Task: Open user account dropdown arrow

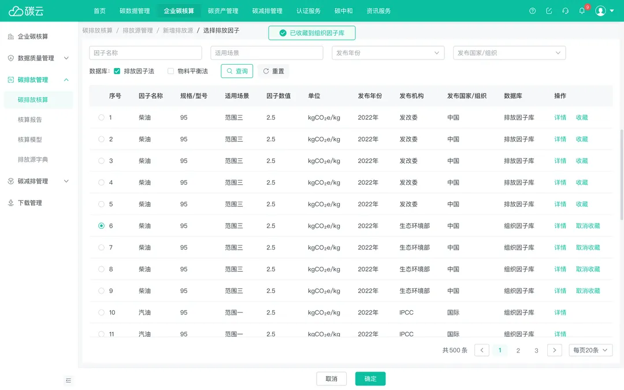Action: pyautogui.click(x=612, y=11)
